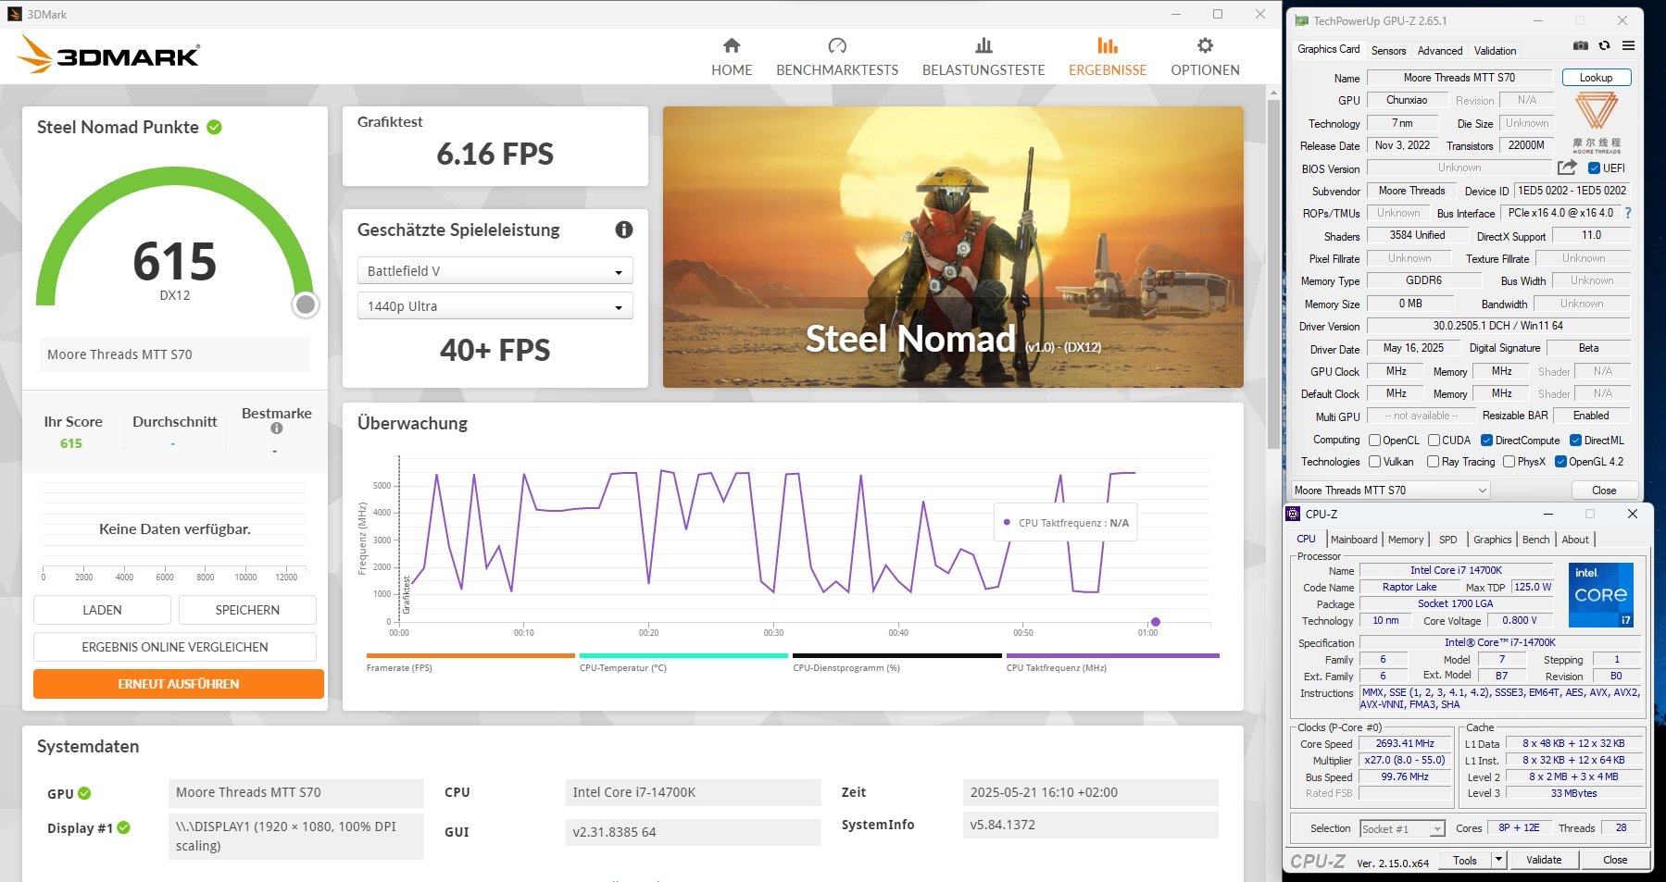Screen dimensions: 1666x882
Task: Click the score gauge end knob
Action: (x=306, y=304)
